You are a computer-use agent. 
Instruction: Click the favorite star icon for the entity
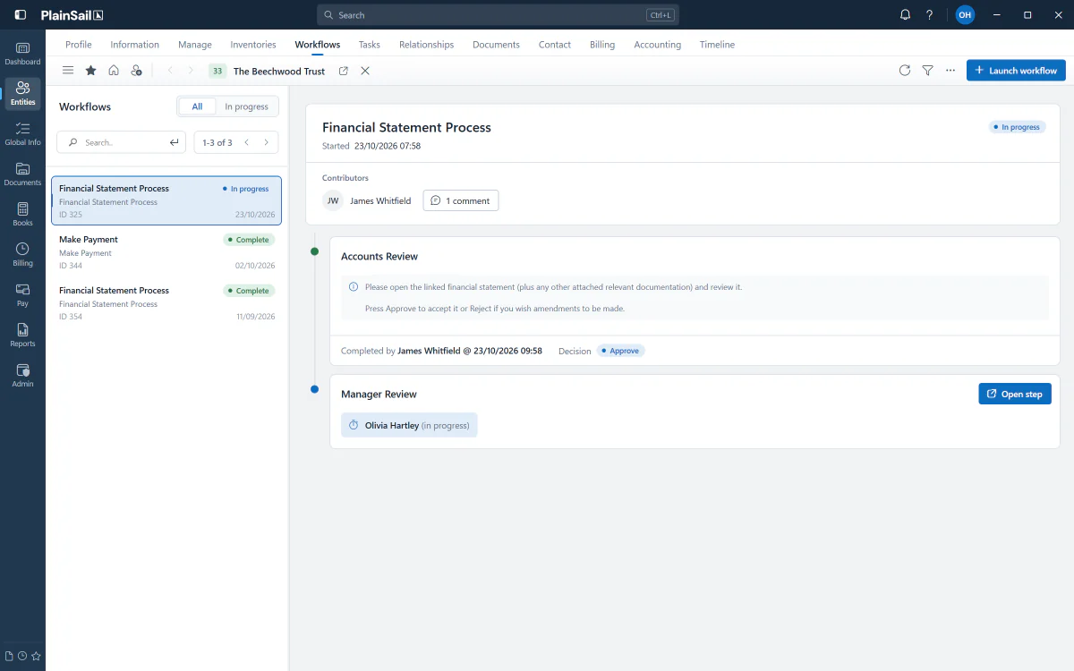coord(90,71)
